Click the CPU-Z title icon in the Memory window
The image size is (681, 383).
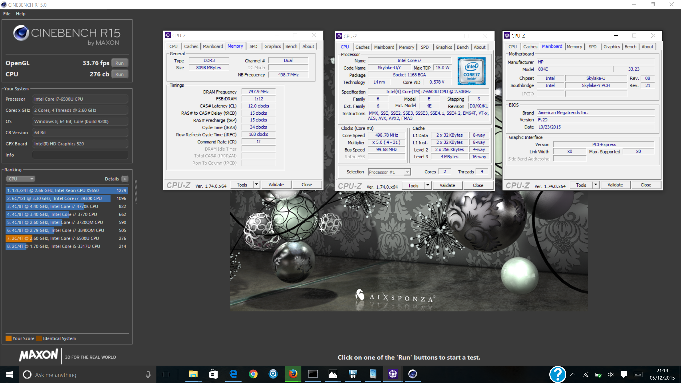point(168,35)
